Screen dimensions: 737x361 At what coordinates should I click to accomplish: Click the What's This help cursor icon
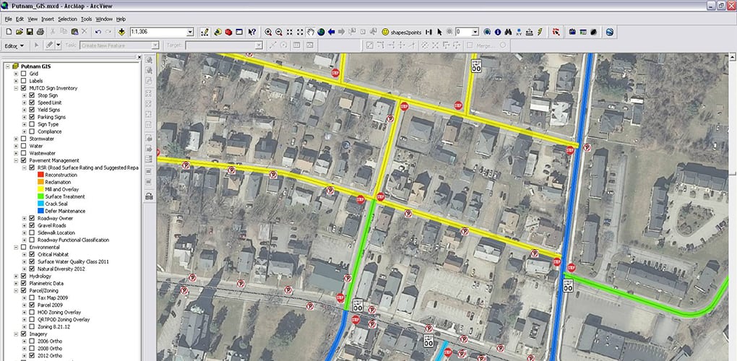(x=252, y=32)
